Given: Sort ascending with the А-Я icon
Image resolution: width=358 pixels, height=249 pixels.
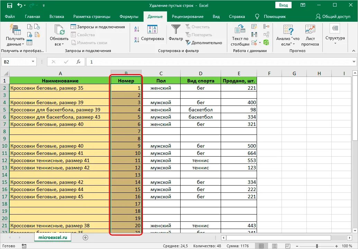Looking at the screenshot, I should point(137,29).
